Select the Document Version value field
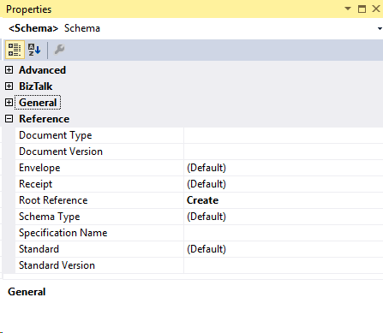The image size is (383, 333). pos(284,152)
